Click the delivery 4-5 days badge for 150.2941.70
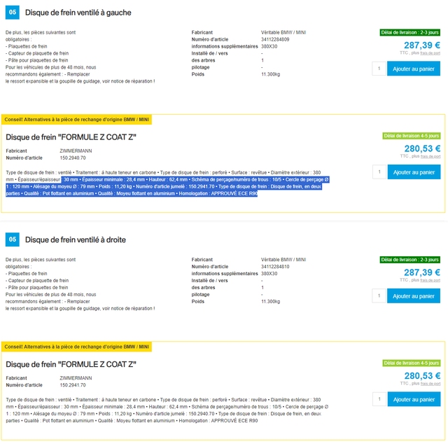Viewport: 448px width, 444px height. 412,363
